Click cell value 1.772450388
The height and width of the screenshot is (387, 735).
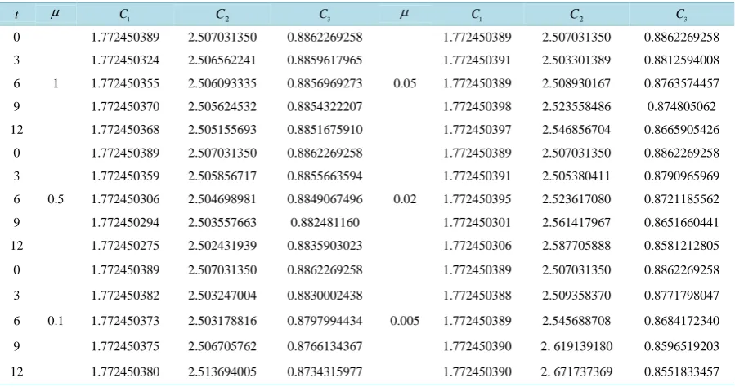coord(477,296)
